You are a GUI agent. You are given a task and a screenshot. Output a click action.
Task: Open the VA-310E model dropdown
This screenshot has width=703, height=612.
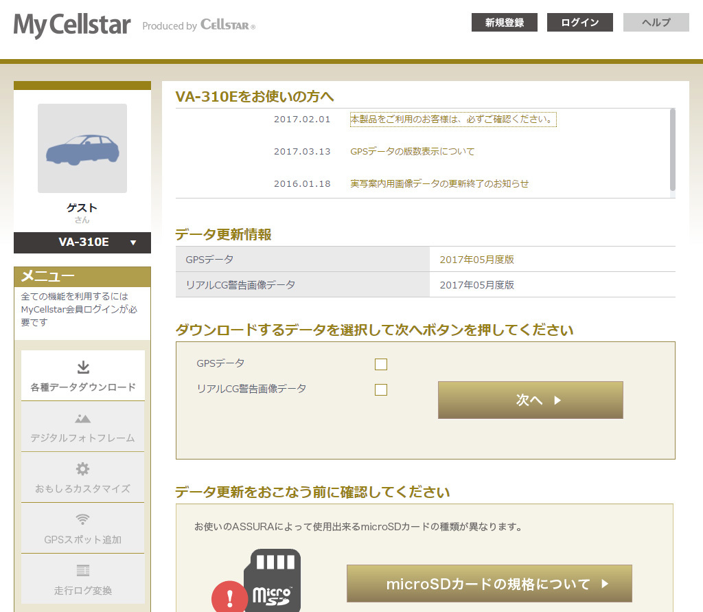point(82,242)
